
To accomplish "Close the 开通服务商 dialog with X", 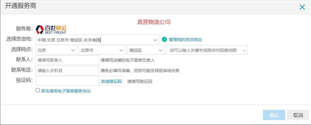I will pyautogui.click(x=302, y=7).
